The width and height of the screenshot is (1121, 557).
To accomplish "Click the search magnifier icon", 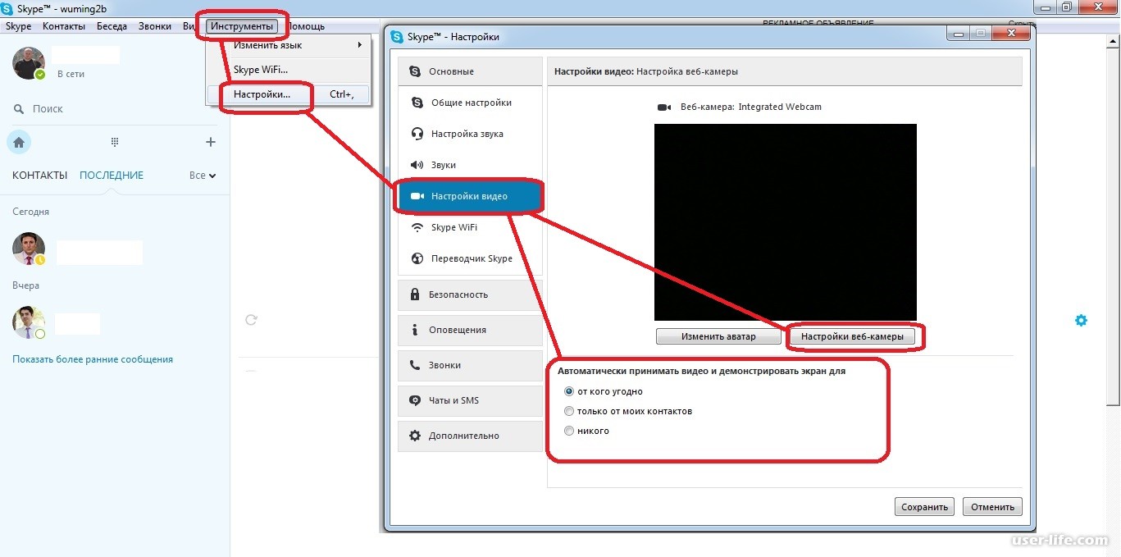I will [19, 108].
